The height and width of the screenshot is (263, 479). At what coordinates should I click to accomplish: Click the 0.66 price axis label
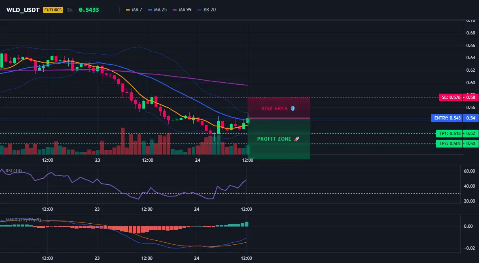click(x=471, y=45)
